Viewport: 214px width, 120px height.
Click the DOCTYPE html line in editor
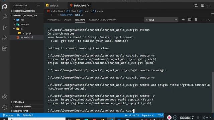click(71, 15)
